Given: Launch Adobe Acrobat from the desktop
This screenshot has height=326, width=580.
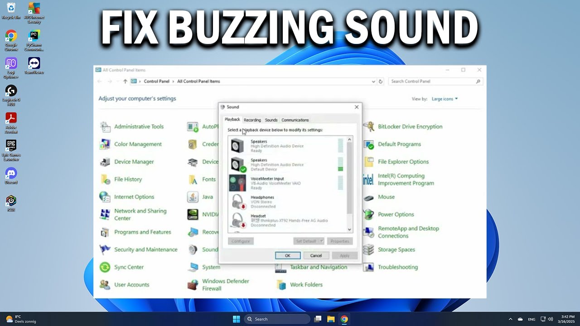Looking at the screenshot, I should (x=11, y=123).
